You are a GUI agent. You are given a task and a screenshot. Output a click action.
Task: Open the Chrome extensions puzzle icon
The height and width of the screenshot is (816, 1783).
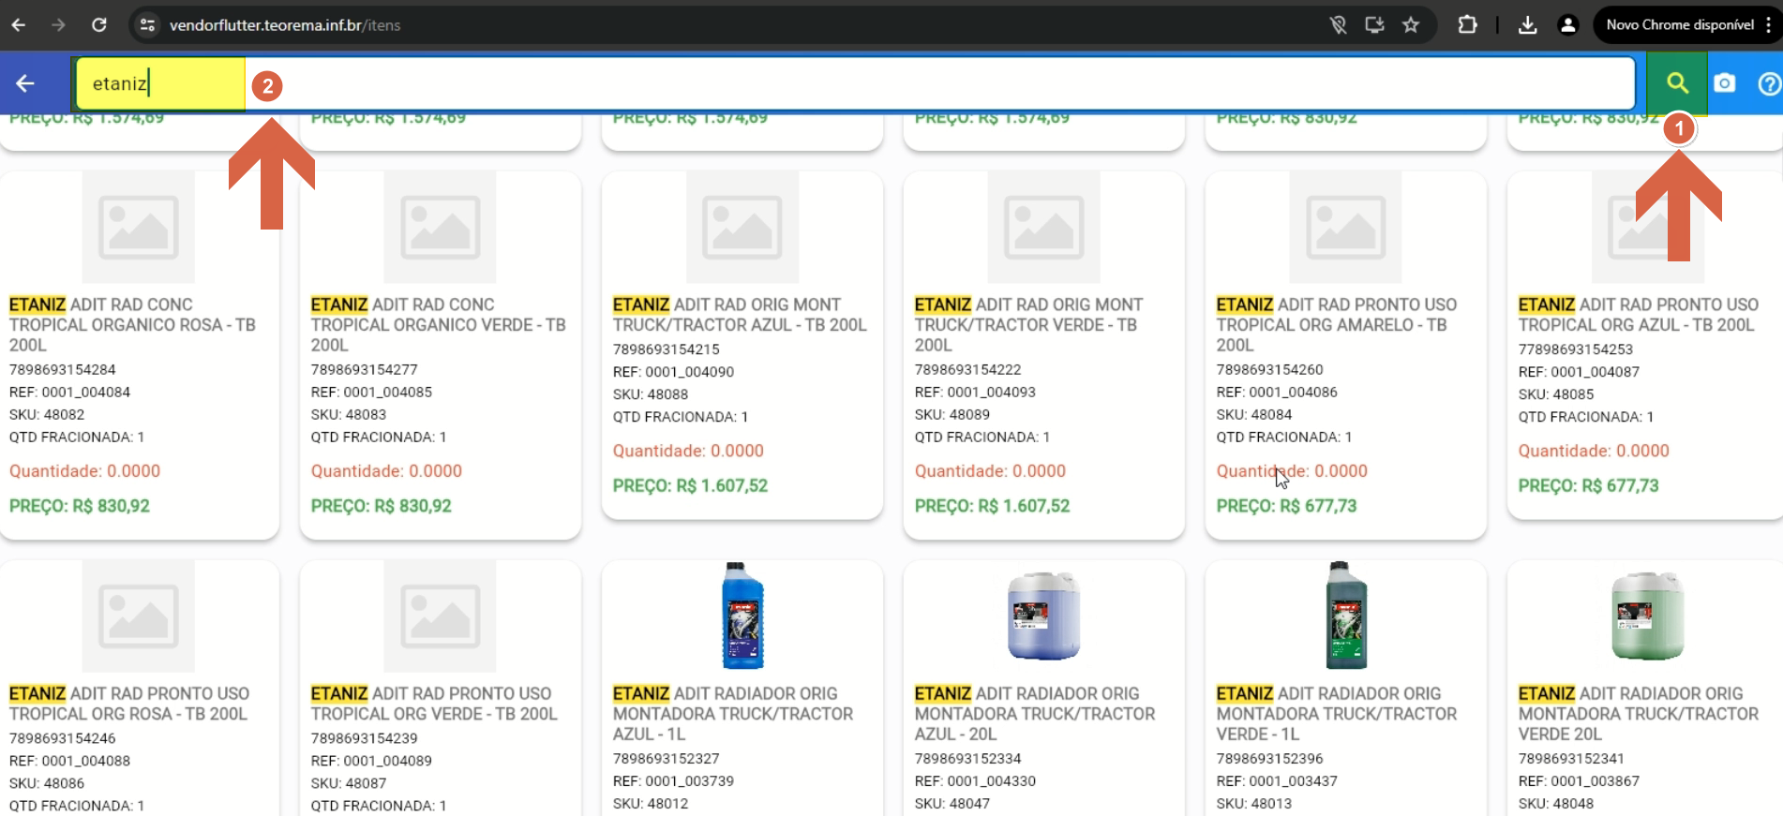coord(1468,25)
